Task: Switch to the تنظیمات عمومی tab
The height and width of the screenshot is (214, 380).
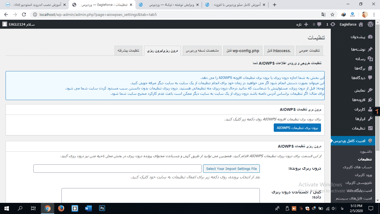Action: (x=309, y=51)
